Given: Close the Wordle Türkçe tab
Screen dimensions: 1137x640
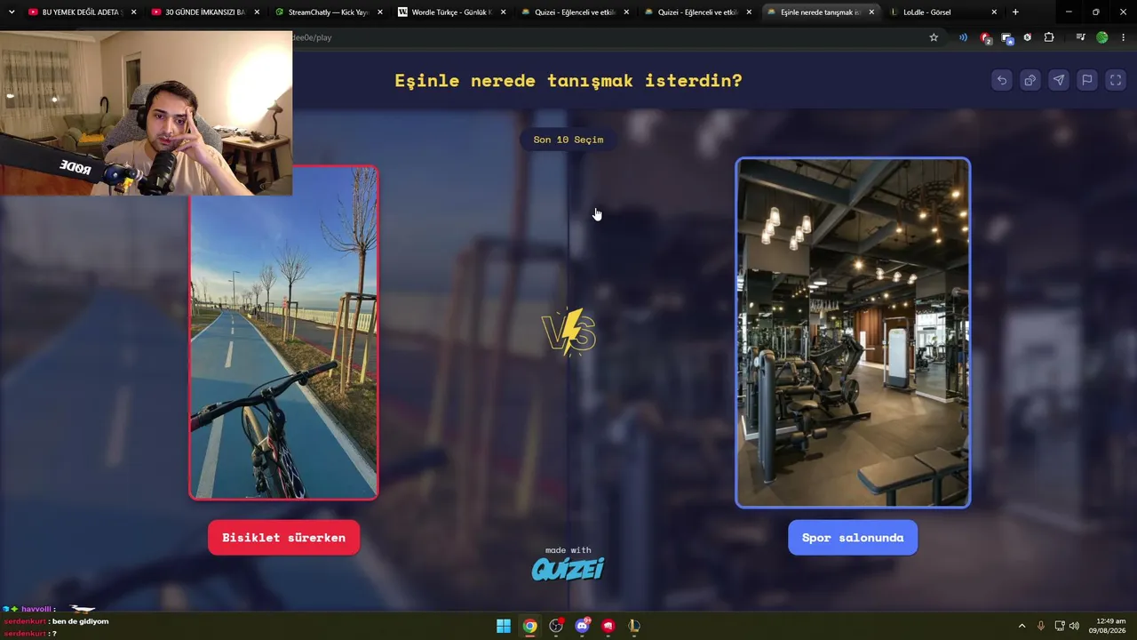Looking at the screenshot, I should [x=503, y=12].
